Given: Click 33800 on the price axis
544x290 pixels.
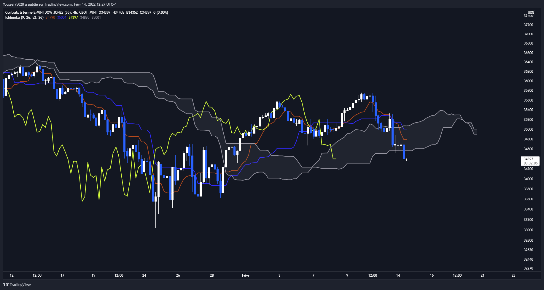Looking at the screenshot, I should point(528,189).
